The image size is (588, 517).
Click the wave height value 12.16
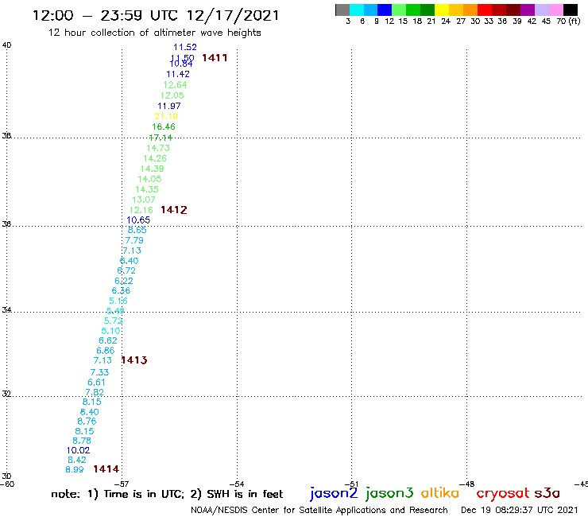141,210
